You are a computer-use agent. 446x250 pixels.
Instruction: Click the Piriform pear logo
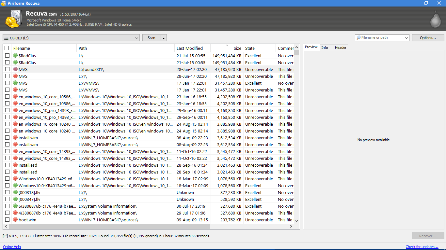pyautogui.click(x=436, y=19)
